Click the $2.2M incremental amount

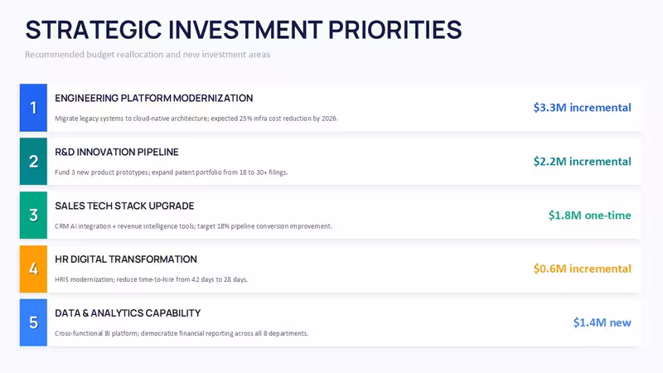pos(583,161)
